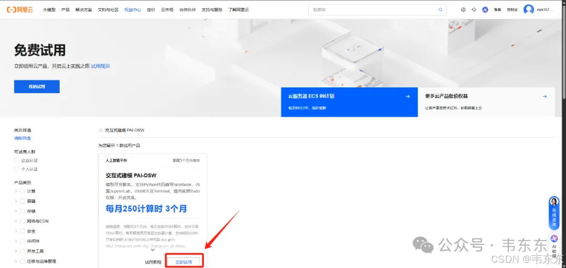Open the 支持与服务 menu
The height and width of the screenshot is (268, 566).
coord(212,10)
